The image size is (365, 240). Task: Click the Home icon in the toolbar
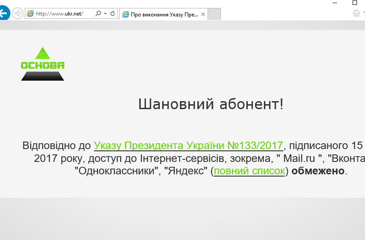point(357,13)
